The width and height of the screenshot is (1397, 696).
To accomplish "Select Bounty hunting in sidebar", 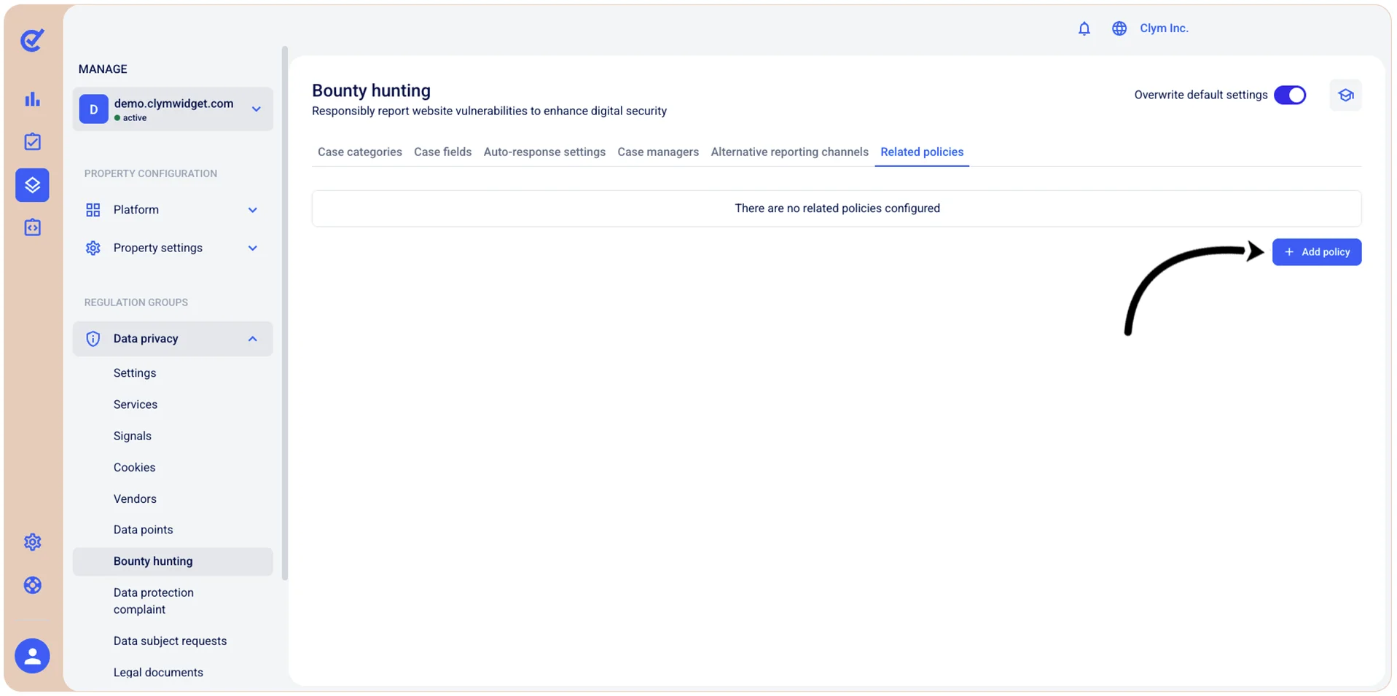I will tap(173, 562).
